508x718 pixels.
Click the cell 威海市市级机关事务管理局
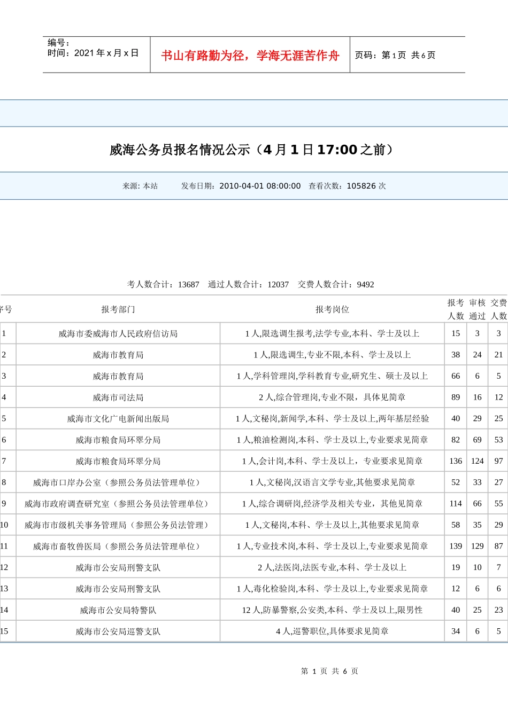point(118,525)
